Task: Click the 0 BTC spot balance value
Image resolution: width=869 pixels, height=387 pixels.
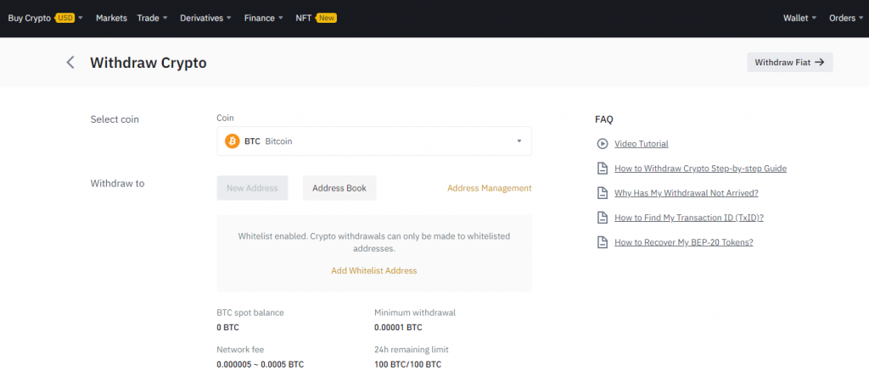Action: tap(227, 327)
